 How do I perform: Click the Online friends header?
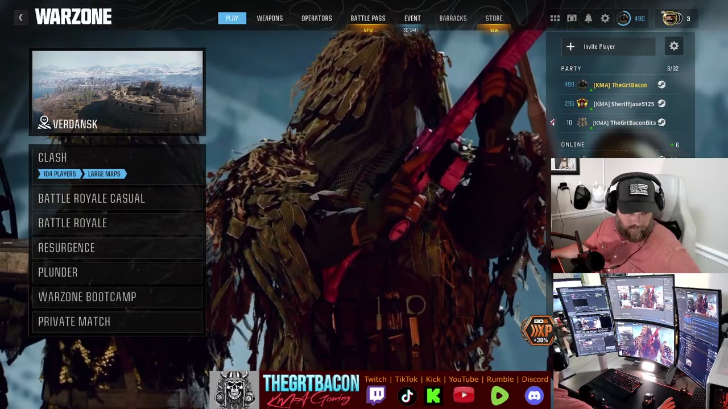tap(573, 144)
